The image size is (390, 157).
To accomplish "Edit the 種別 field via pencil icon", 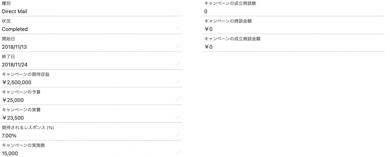I will [x=177, y=11].
